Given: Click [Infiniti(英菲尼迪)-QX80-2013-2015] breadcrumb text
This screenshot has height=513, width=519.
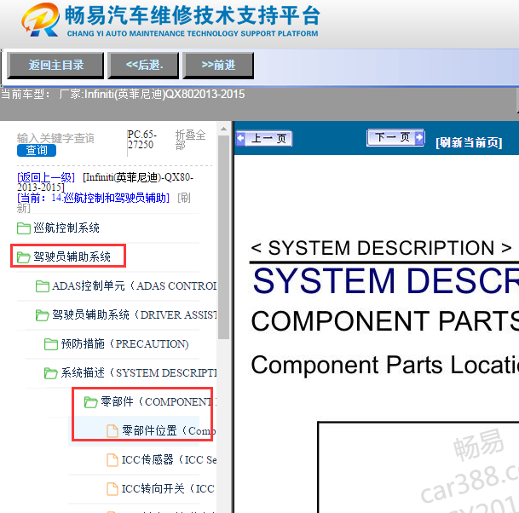Looking at the screenshot, I should click(x=105, y=182).
